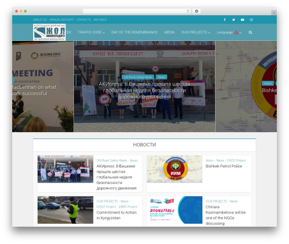Open the Instagram social icon
The width and height of the screenshot is (289, 244).
(x=251, y=20)
